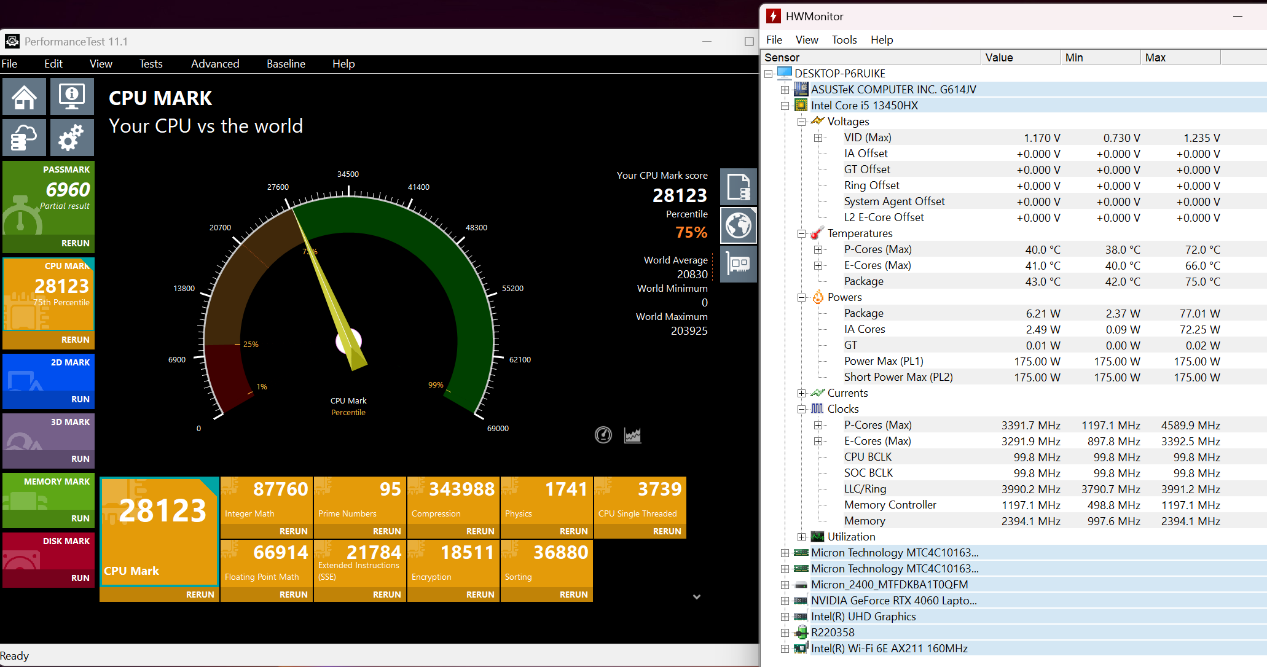
Task: Collapse the Voltages node in HWMonitor
Action: 801,122
